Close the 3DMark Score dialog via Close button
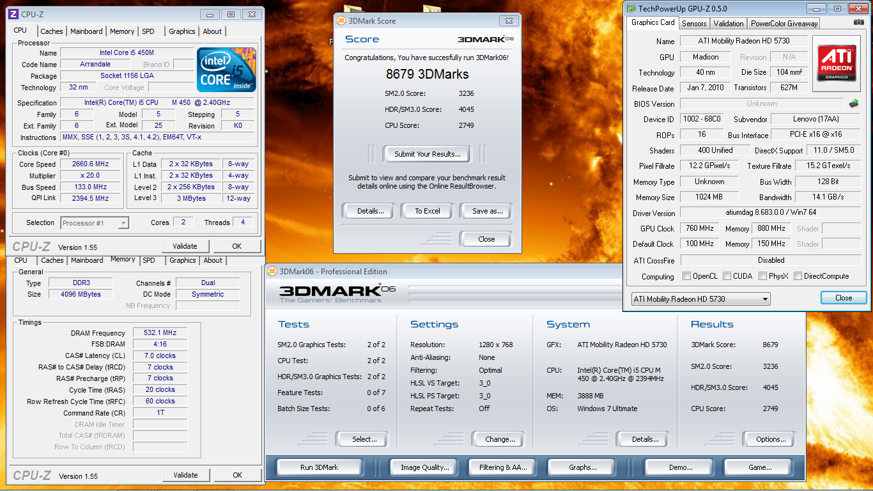 tap(486, 239)
